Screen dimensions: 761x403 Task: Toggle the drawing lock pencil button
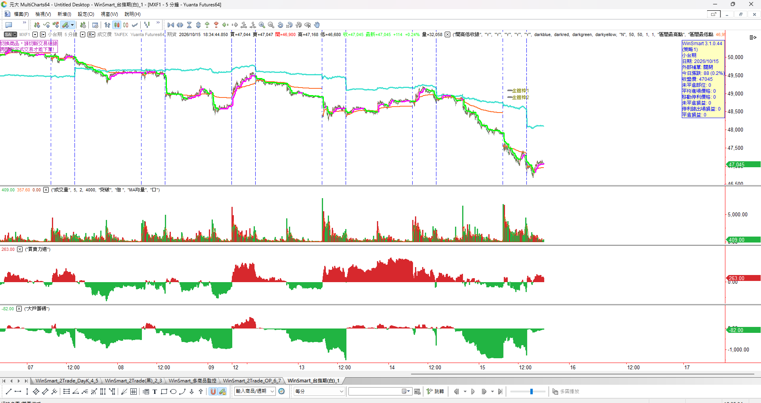(x=223, y=392)
